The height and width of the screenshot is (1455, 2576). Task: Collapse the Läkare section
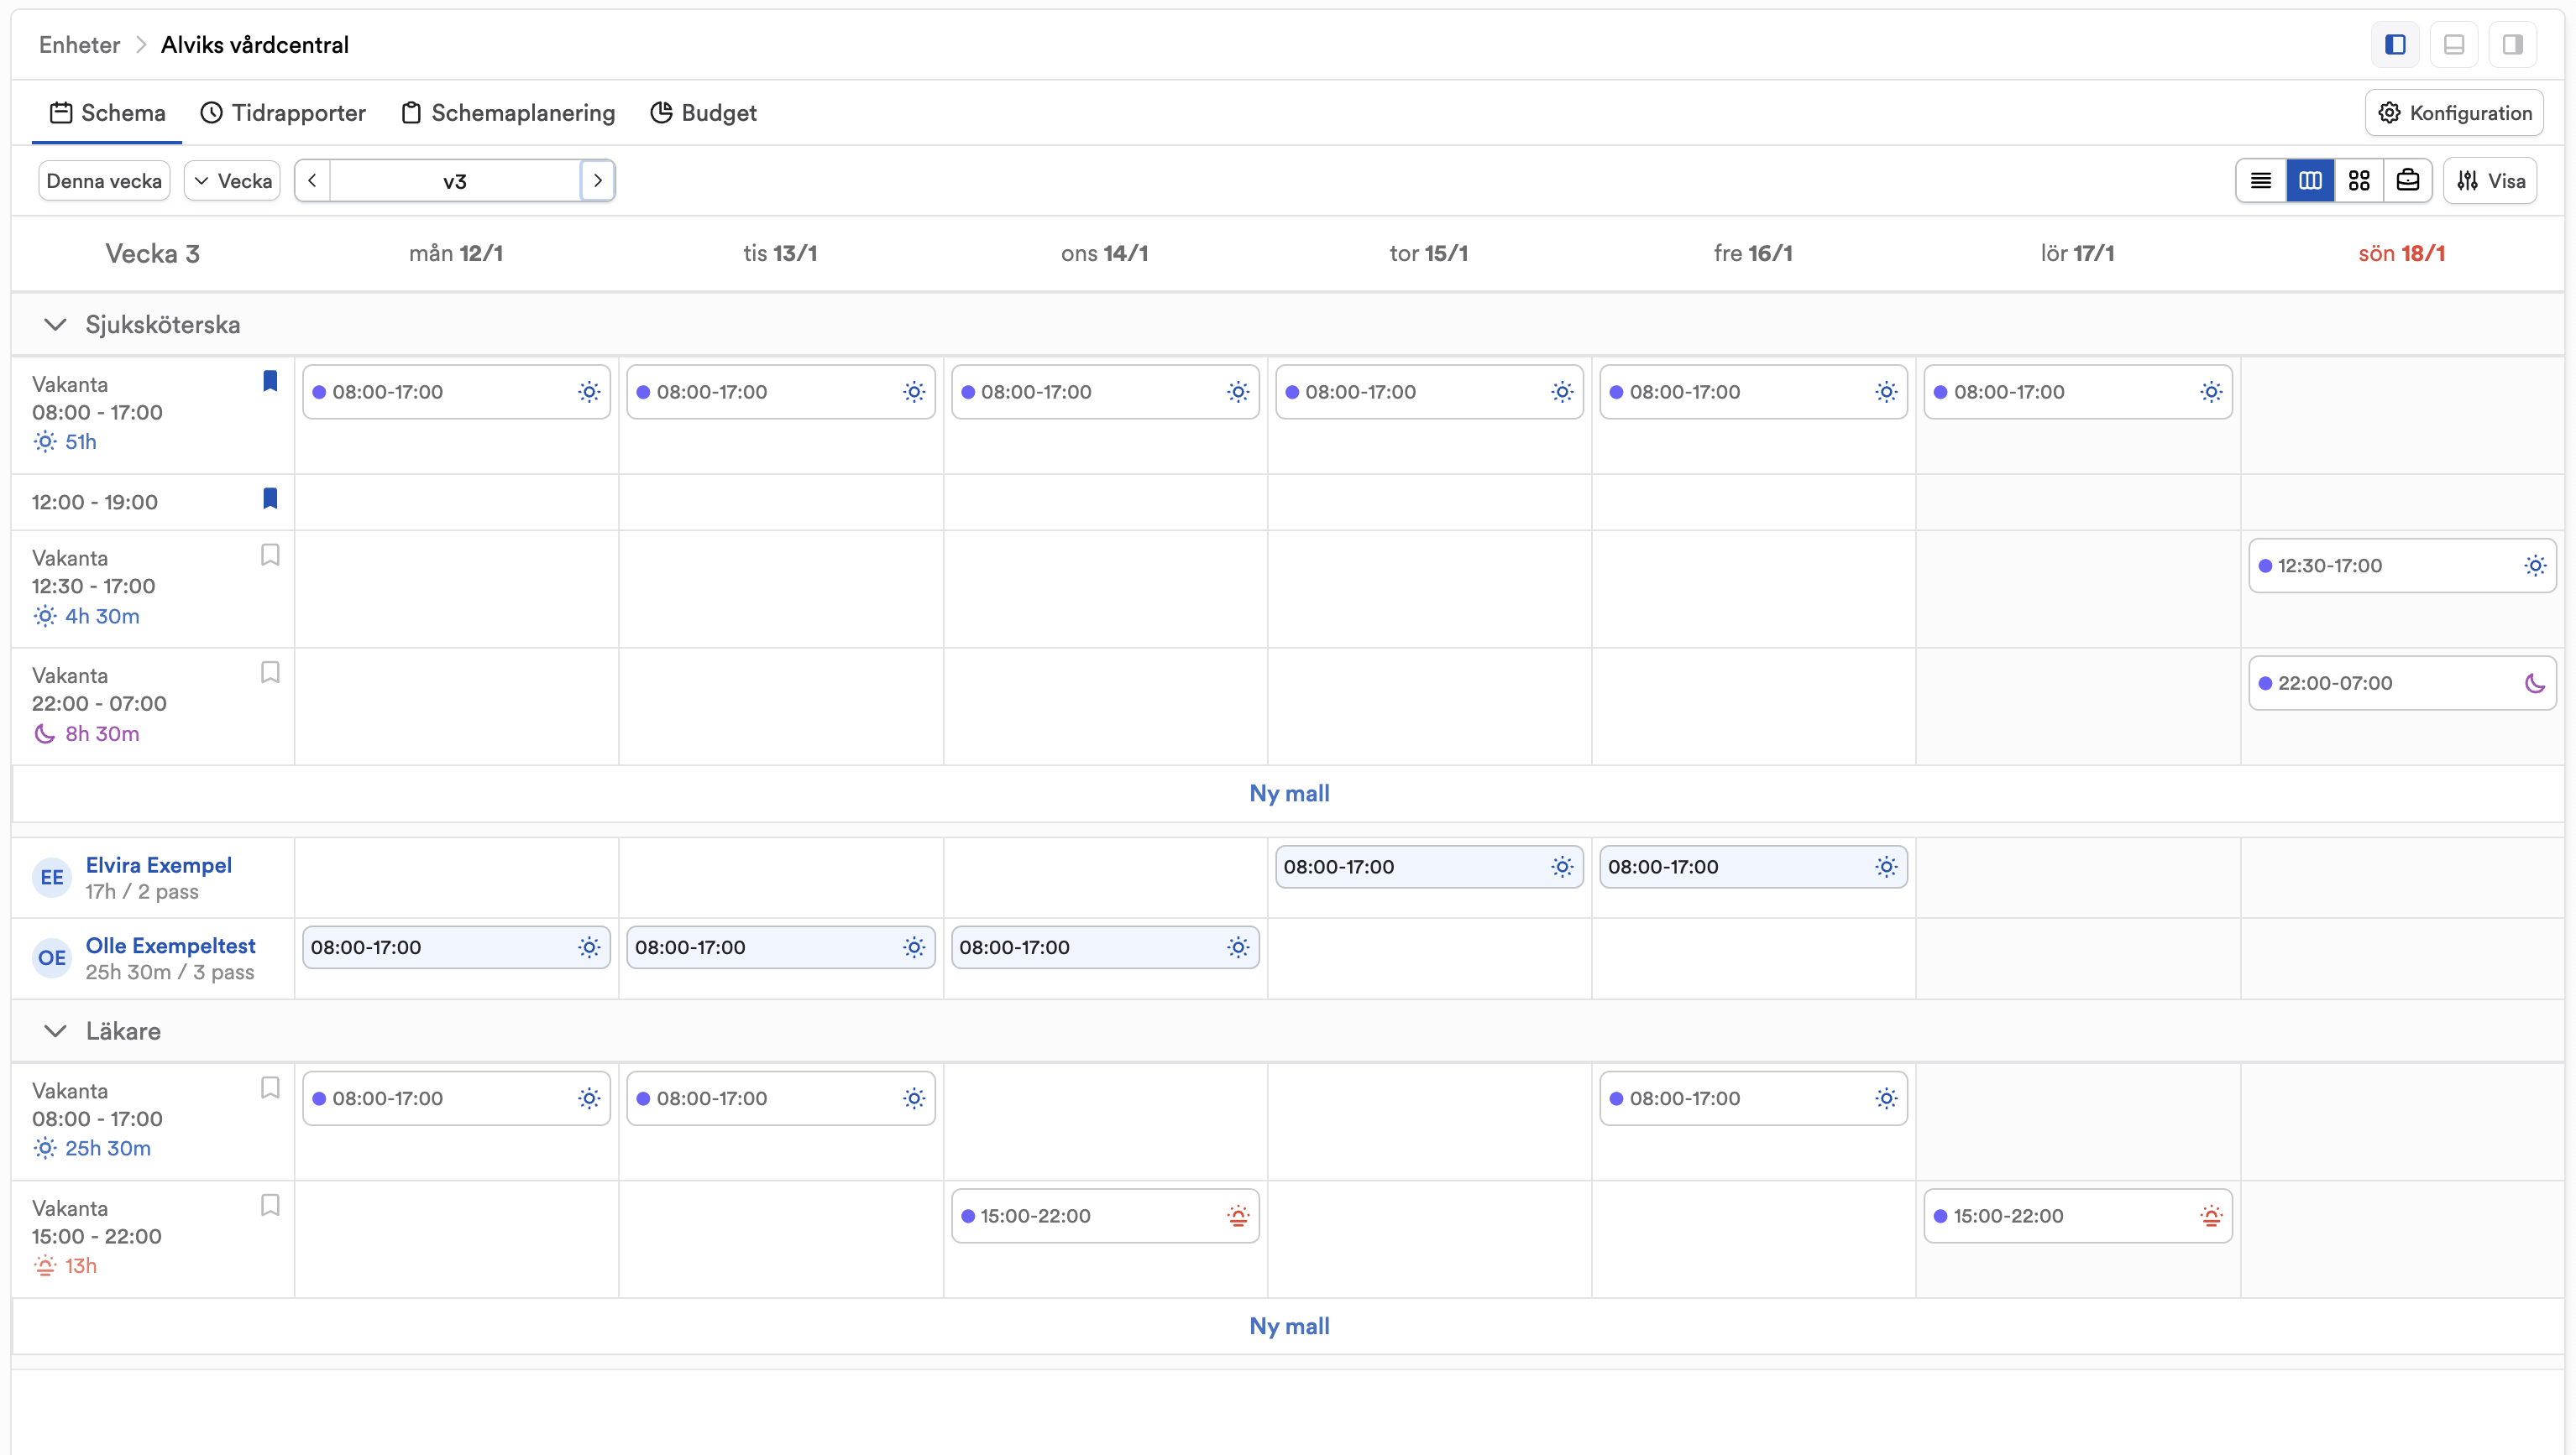(x=56, y=1031)
